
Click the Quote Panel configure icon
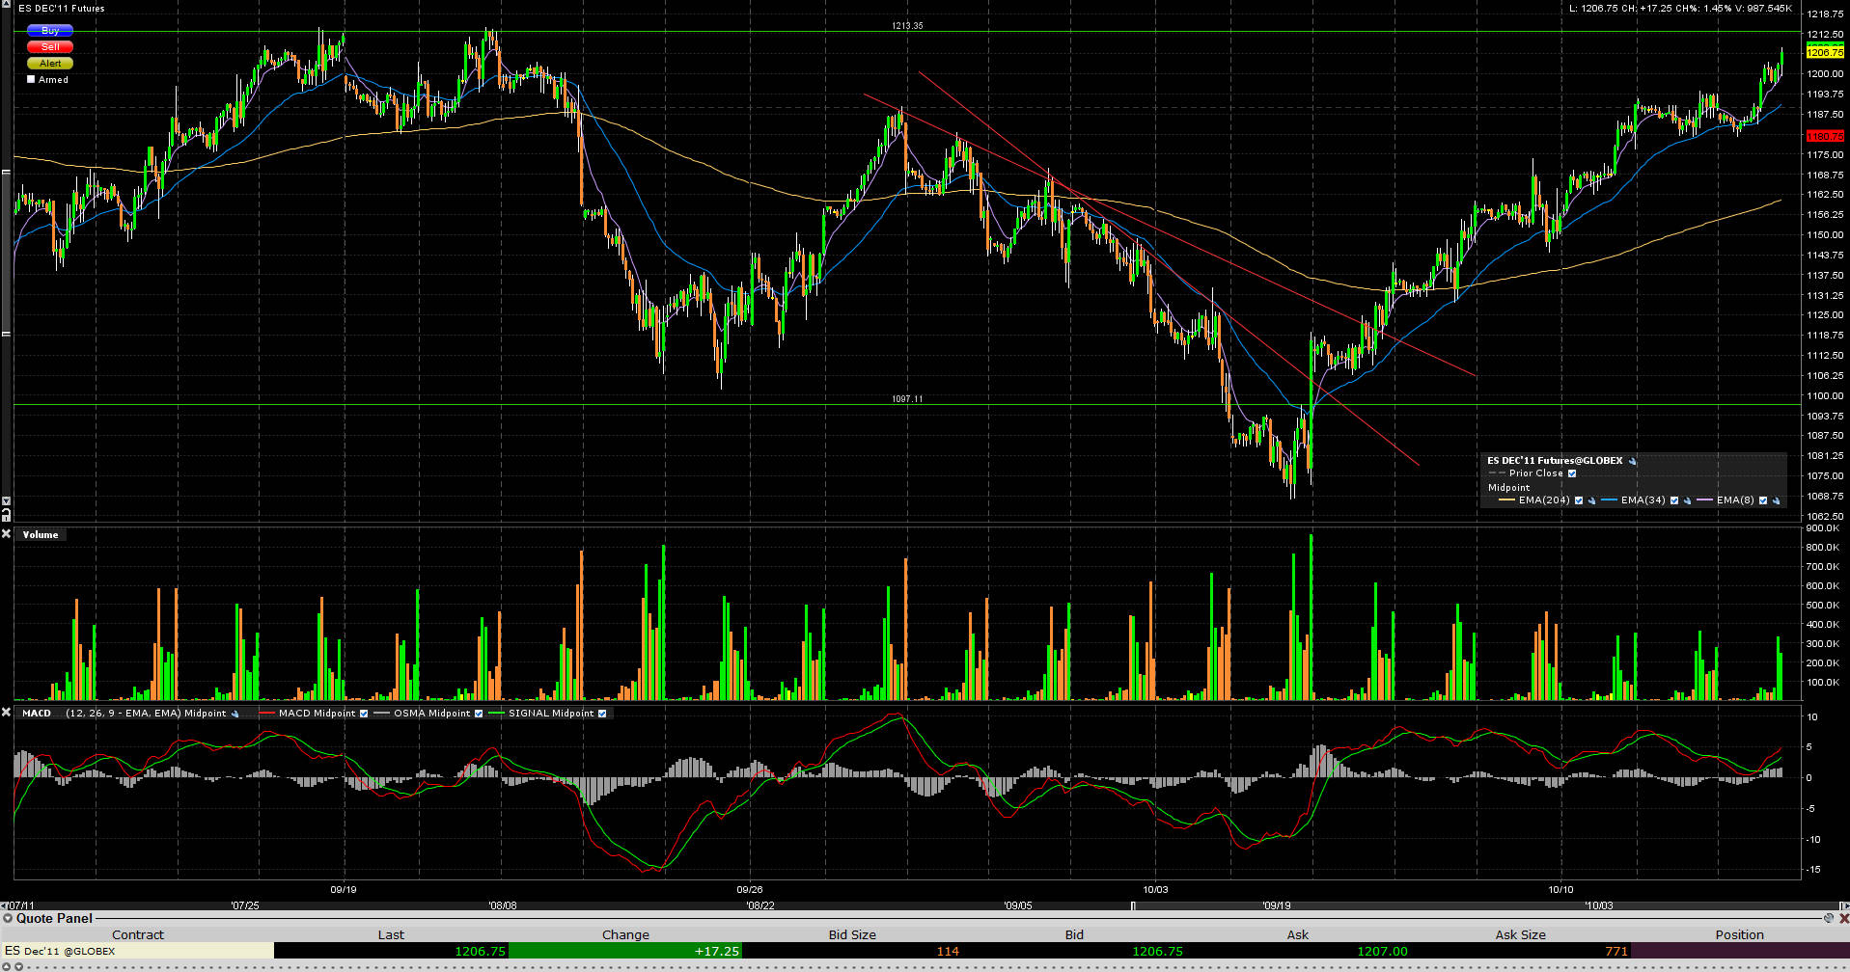1828,918
